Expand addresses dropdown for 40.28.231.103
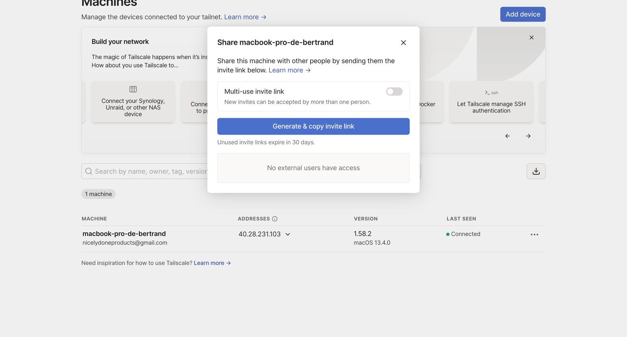This screenshot has width=627, height=337. point(288,234)
